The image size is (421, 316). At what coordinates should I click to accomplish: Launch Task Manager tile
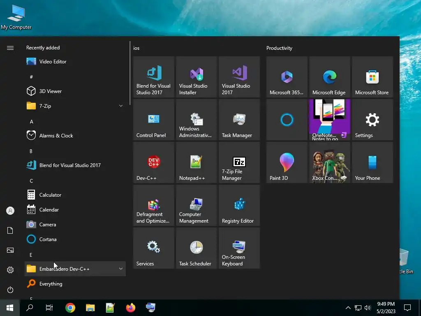coord(239,120)
